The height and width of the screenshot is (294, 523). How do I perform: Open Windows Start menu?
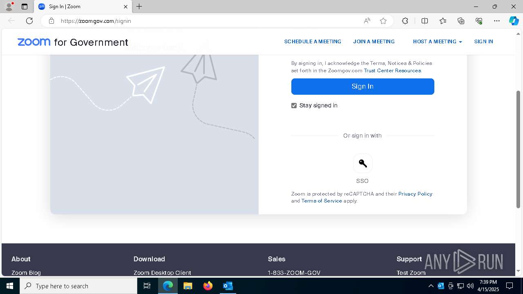[x=10, y=286]
